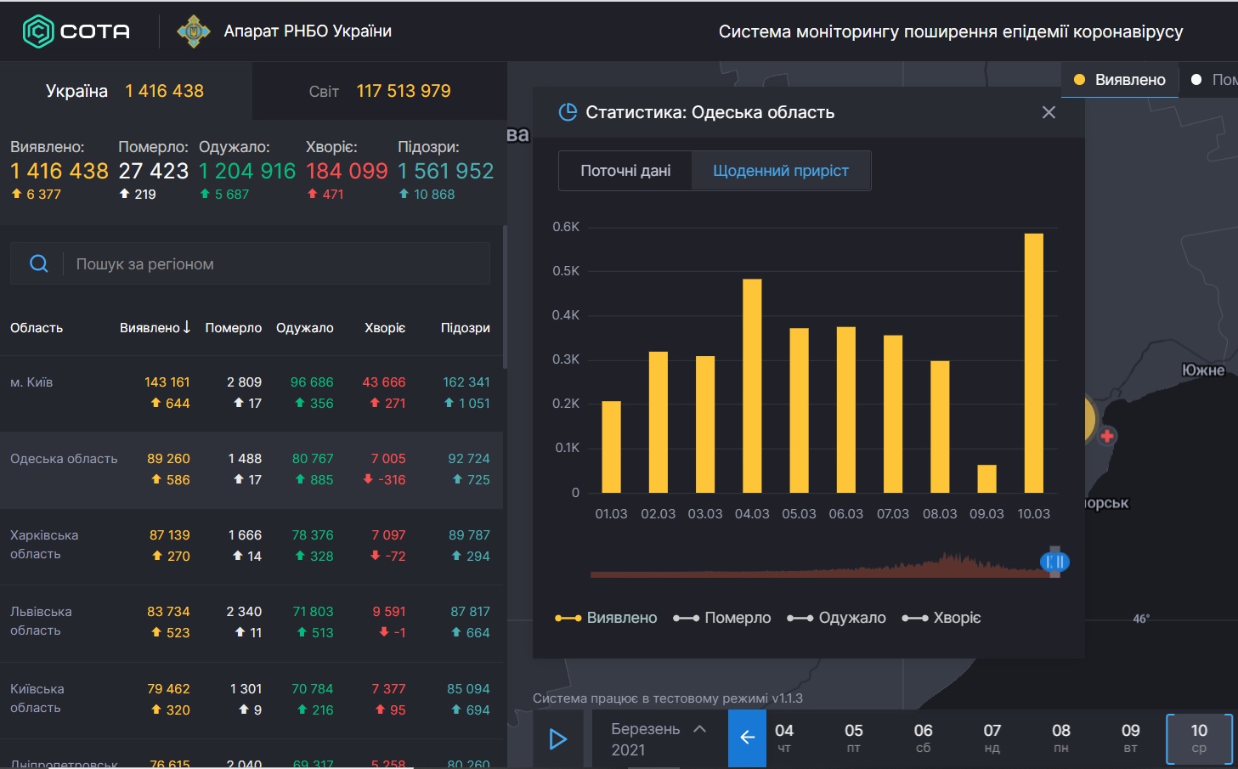Close the Odesa region statistics panel

click(x=1049, y=112)
